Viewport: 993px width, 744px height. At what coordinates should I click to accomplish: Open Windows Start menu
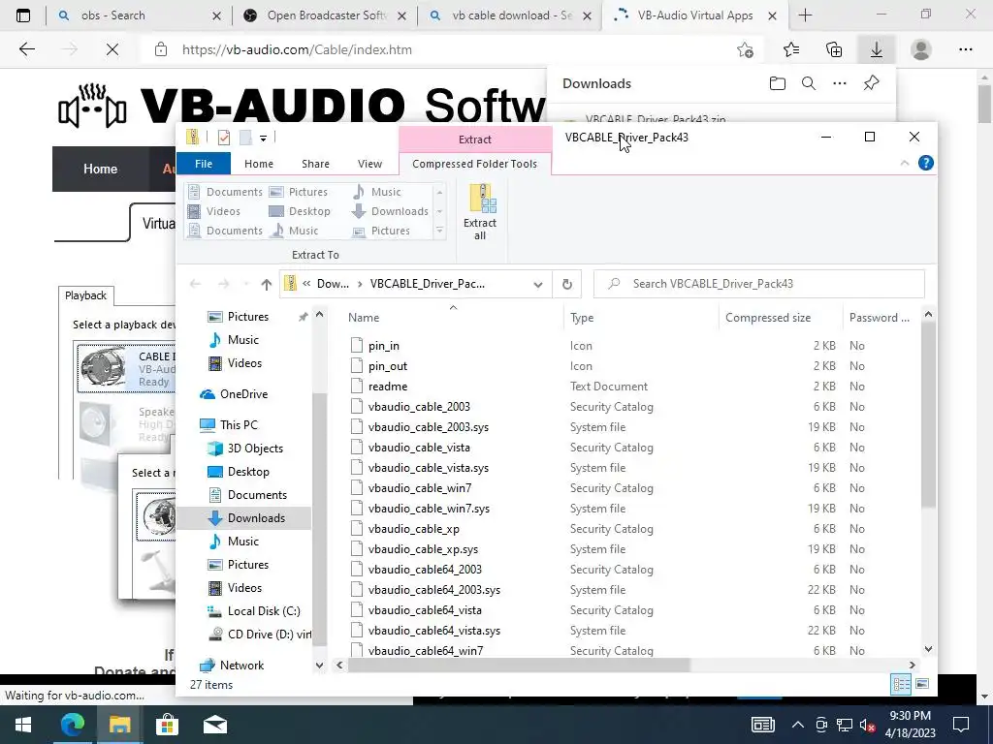pyautogui.click(x=23, y=725)
